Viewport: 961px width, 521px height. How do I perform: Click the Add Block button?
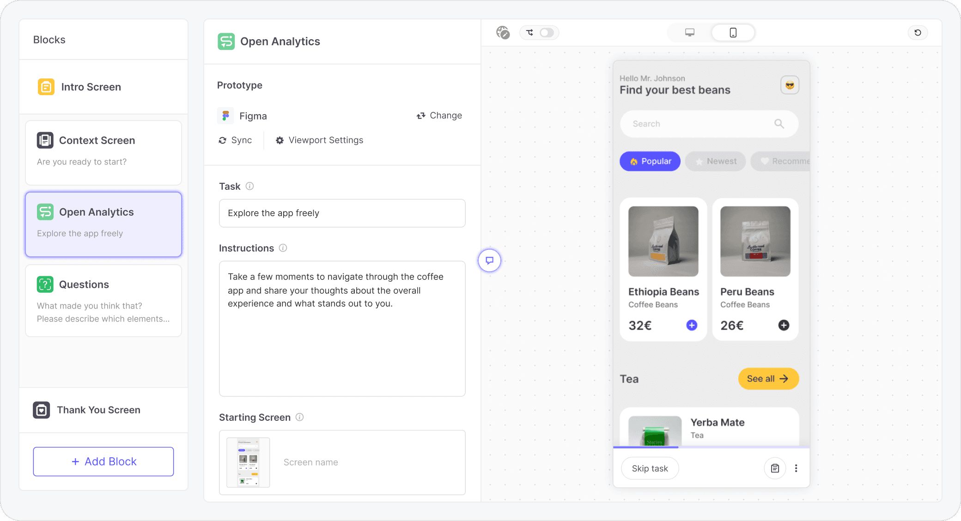103,461
